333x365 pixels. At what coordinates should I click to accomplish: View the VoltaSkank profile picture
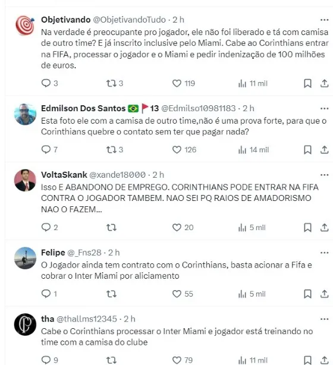coord(25,180)
